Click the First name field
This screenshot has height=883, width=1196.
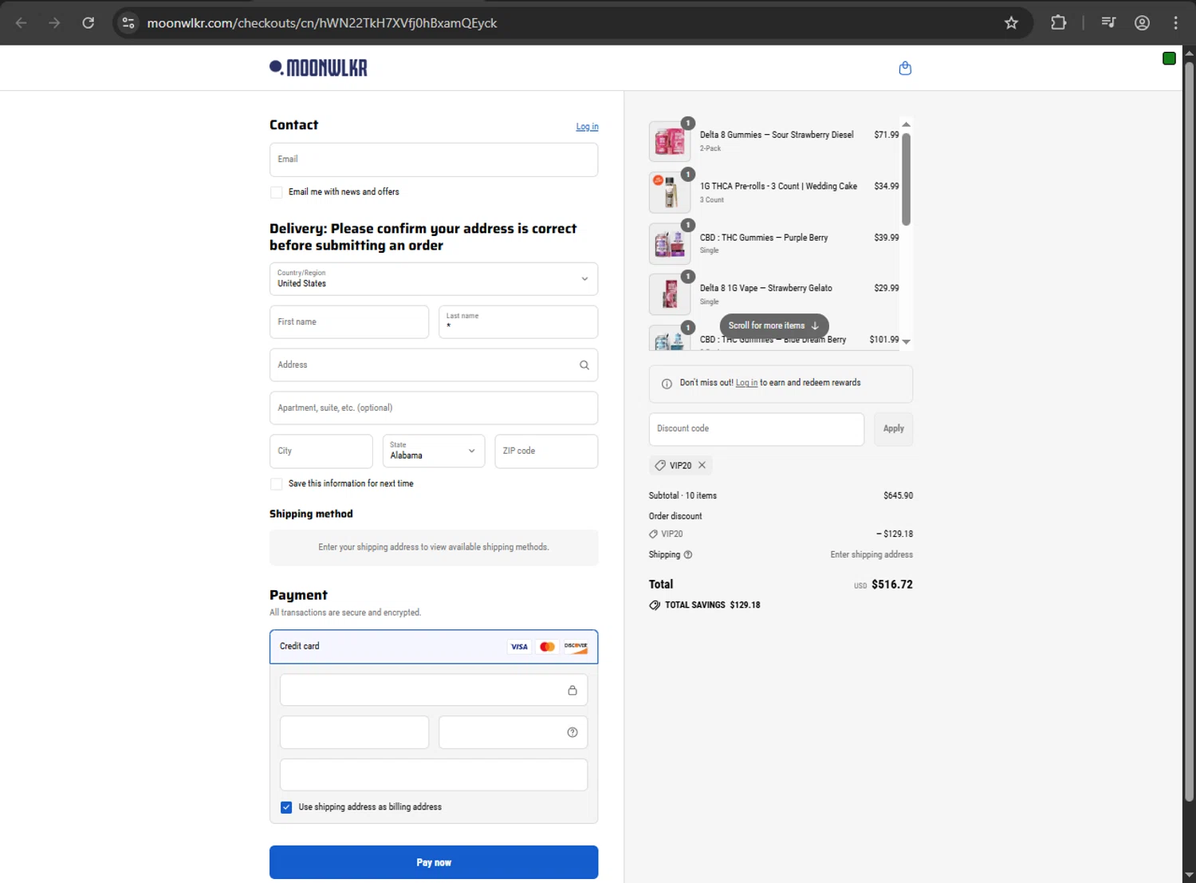pyautogui.click(x=349, y=322)
